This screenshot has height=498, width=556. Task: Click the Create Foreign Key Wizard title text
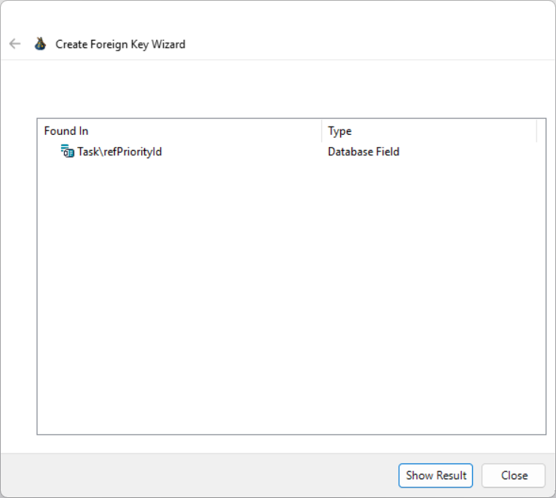[120, 44]
